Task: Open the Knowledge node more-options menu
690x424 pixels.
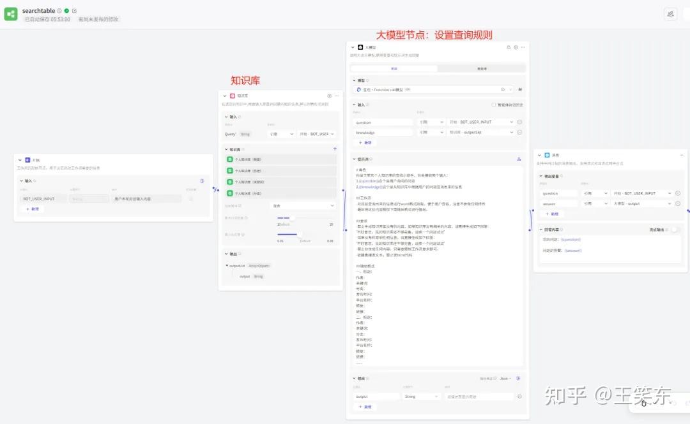Action: click(x=337, y=96)
